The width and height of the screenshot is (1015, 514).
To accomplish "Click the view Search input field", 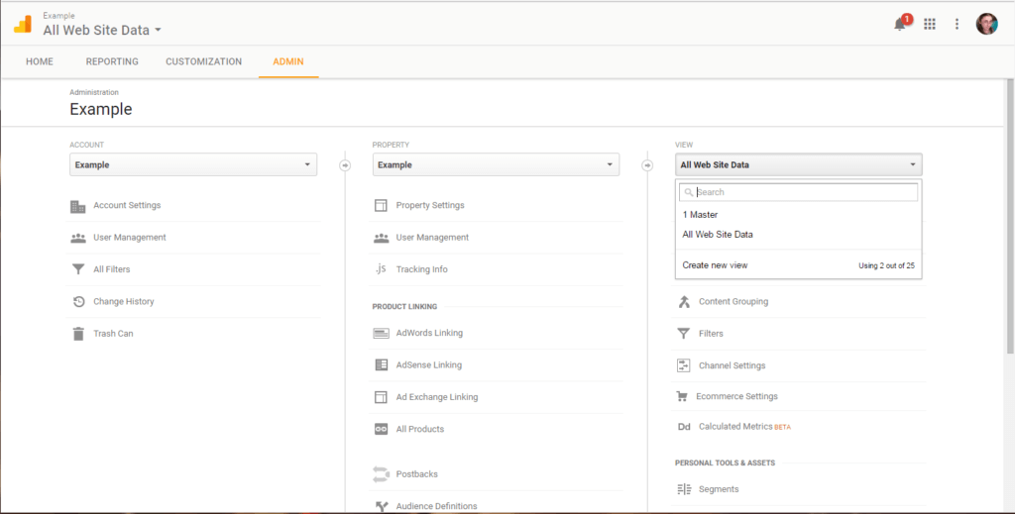I will pyautogui.click(x=798, y=192).
